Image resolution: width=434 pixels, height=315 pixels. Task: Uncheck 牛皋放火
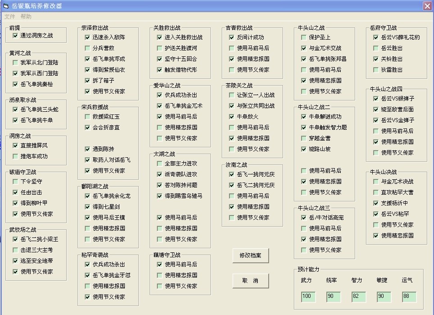click(232, 117)
